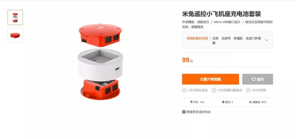The height and width of the screenshot is (139, 296).
Task: Click the 北京市 city selector
Action: [x=226, y=38]
